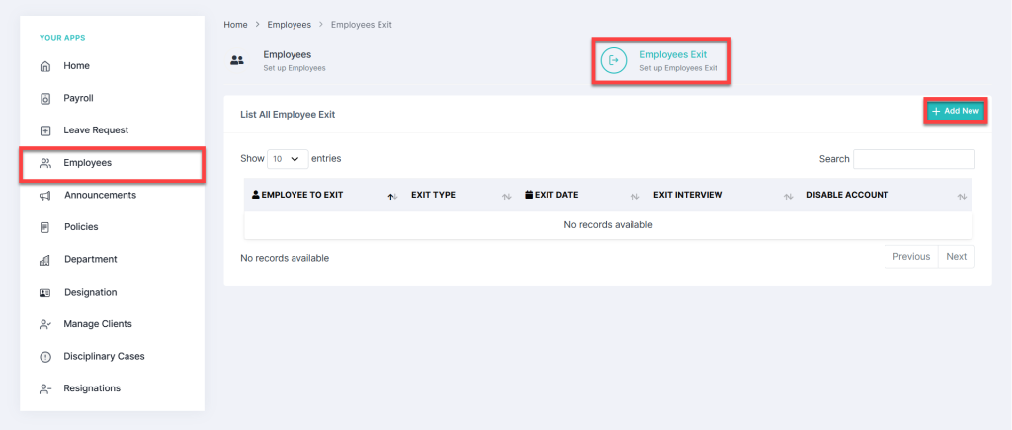Switch to the Employees setup tab

[287, 60]
